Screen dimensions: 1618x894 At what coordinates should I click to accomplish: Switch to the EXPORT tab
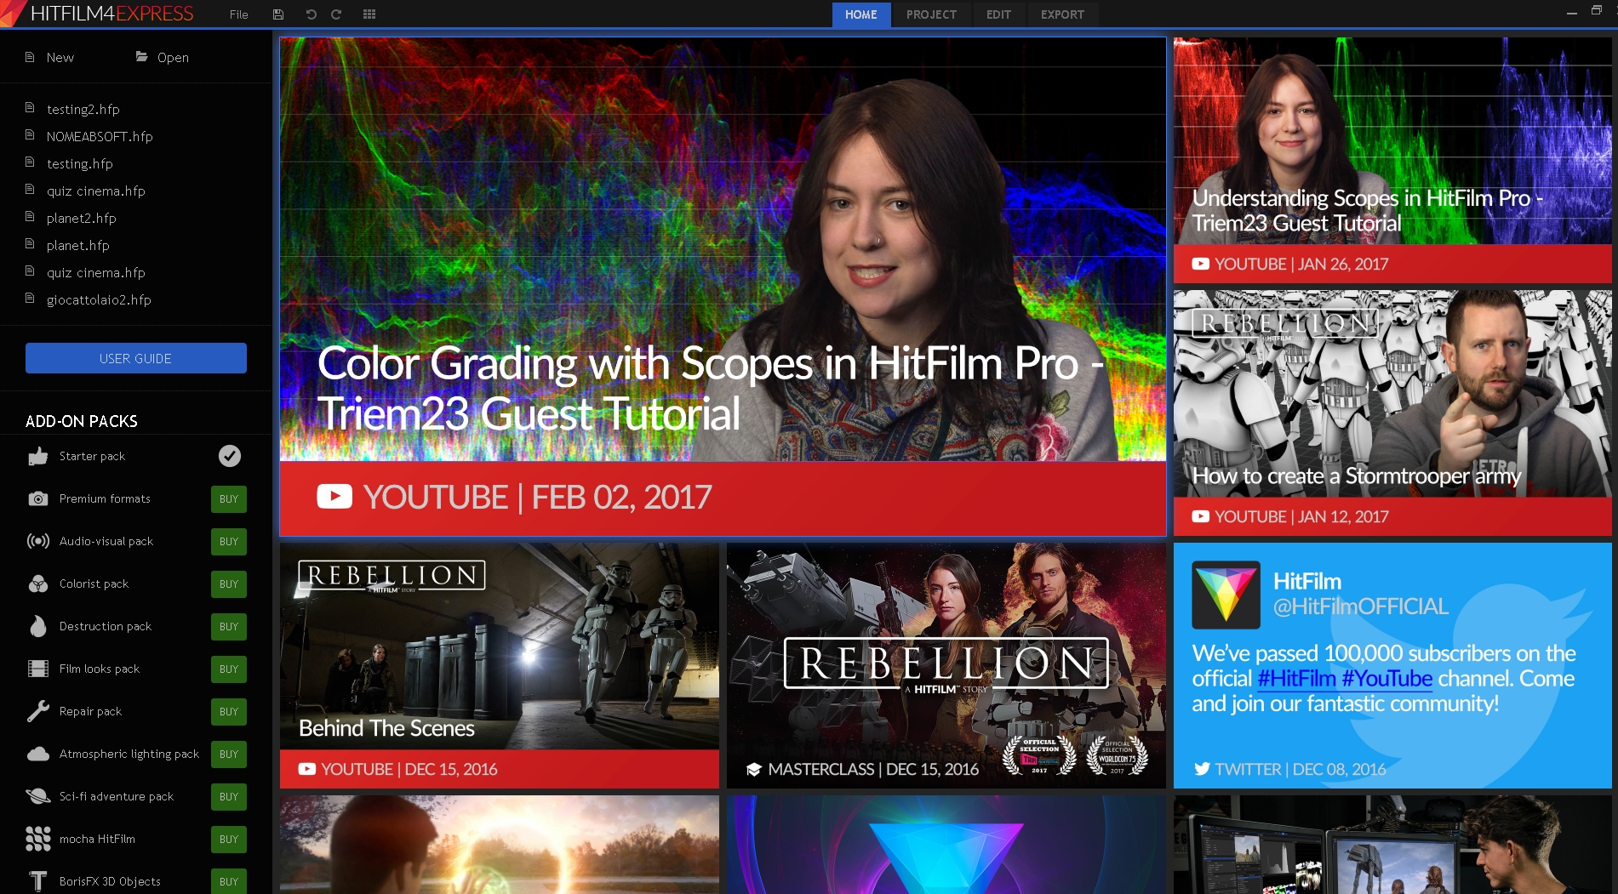[1062, 14]
